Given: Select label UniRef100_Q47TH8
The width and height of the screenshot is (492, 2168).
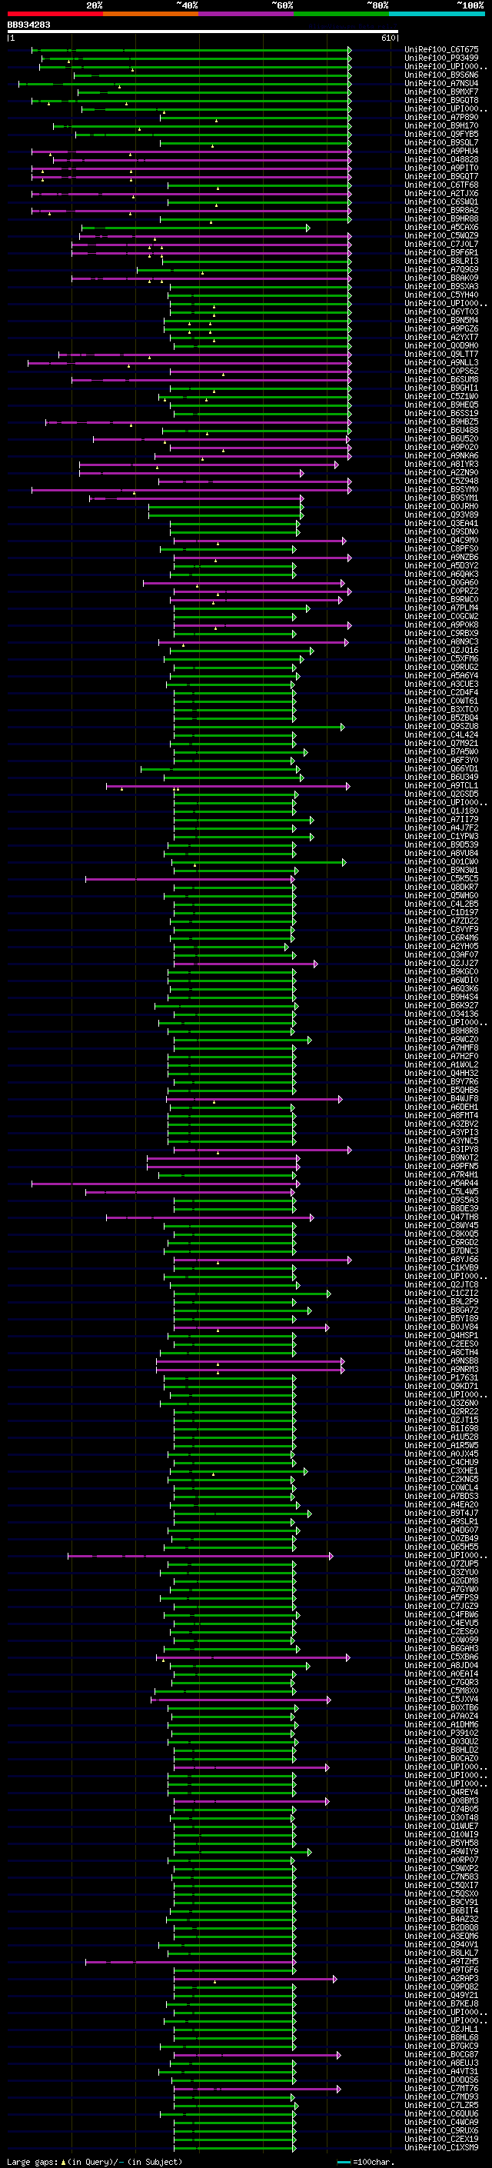Looking at the screenshot, I should pos(441,1217).
